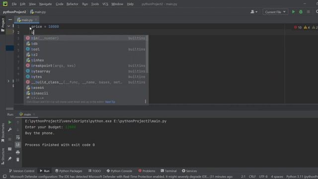Image resolution: width=318 pixels, height=179 pixels.
Task: Open Python Console tool window
Action: click(x=119, y=171)
